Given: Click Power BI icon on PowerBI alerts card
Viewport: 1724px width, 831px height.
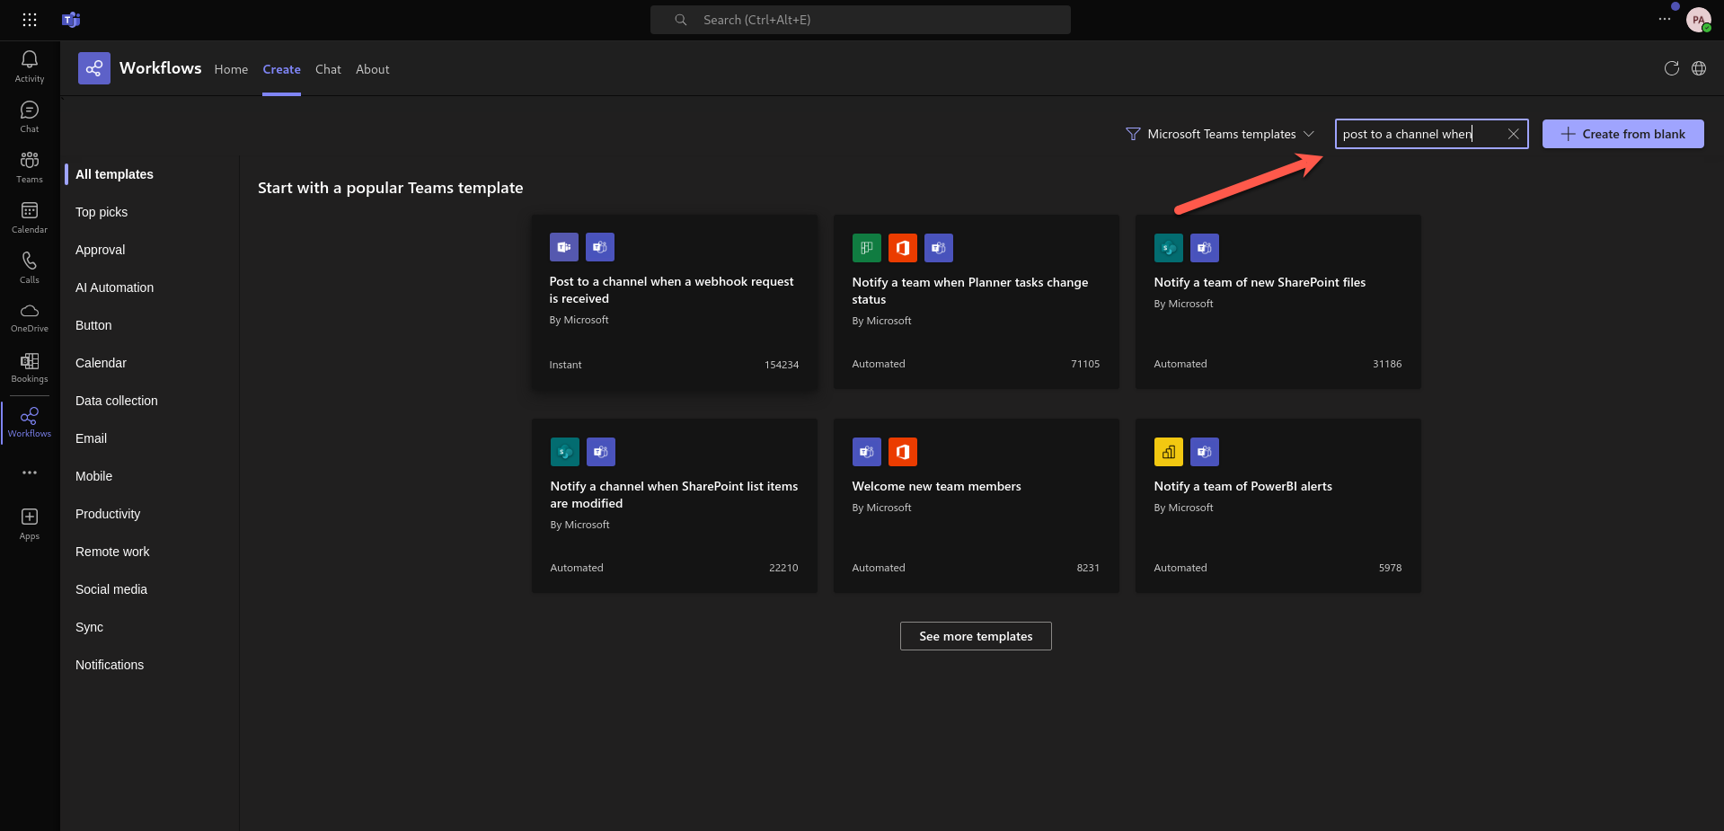Looking at the screenshot, I should pyautogui.click(x=1169, y=452).
